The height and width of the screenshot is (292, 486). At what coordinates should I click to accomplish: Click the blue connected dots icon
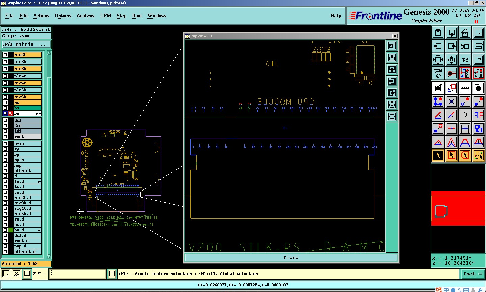[x=438, y=101]
